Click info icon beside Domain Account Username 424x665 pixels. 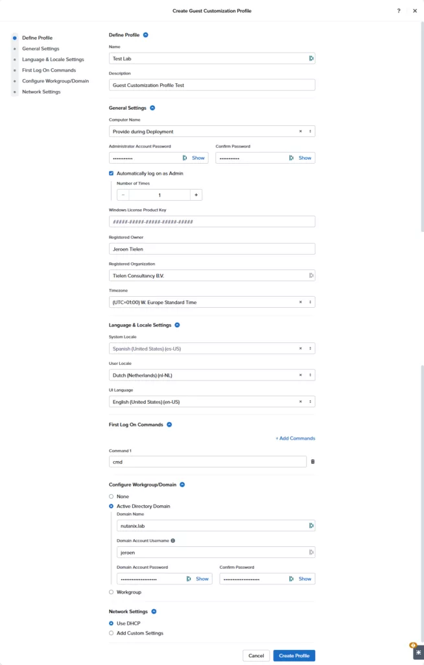[173, 540]
